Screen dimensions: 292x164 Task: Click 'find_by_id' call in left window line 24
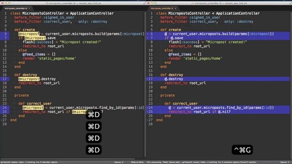[x=109, y=108]
